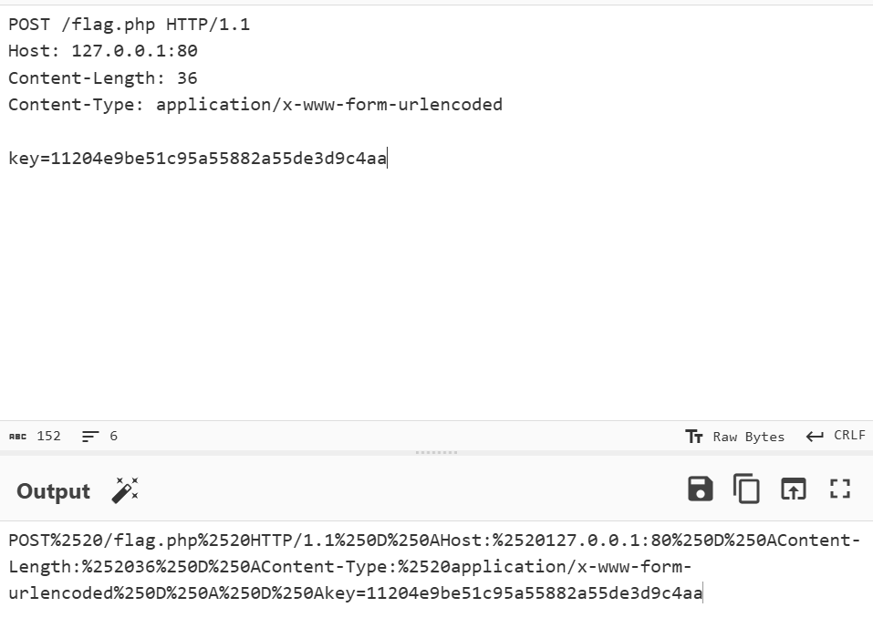Click the Host: 127.0.0.1:80 input line
The width and height of the screenshot is (873, 618).
[103, 51]
